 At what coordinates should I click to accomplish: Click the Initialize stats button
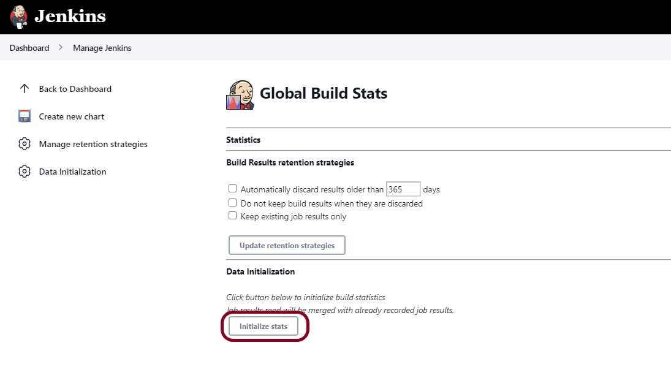(263, 327)
